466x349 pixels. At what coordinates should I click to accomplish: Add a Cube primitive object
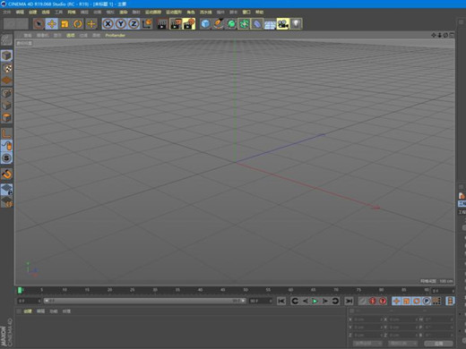pos(205,24)
